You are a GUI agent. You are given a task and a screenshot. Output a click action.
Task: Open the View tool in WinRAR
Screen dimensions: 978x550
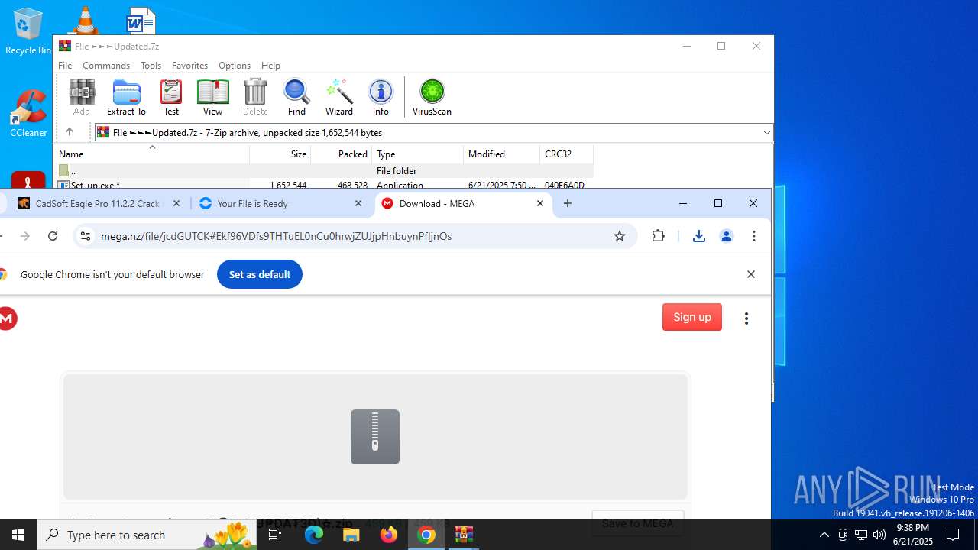(212, 97)
